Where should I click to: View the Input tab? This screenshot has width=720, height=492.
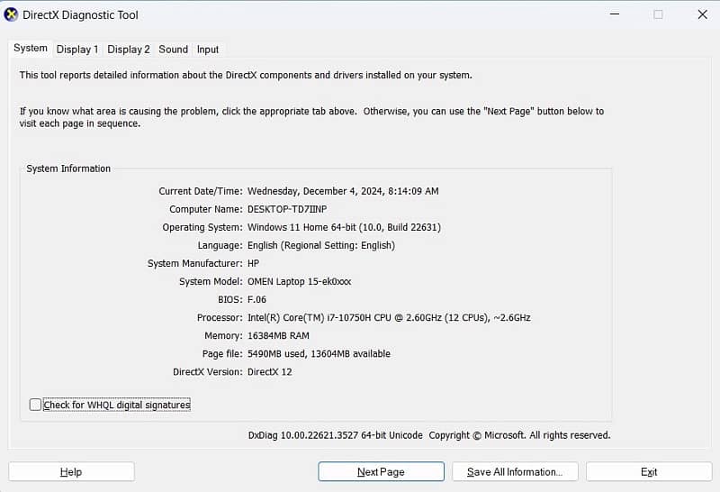[x=208, y=50]
